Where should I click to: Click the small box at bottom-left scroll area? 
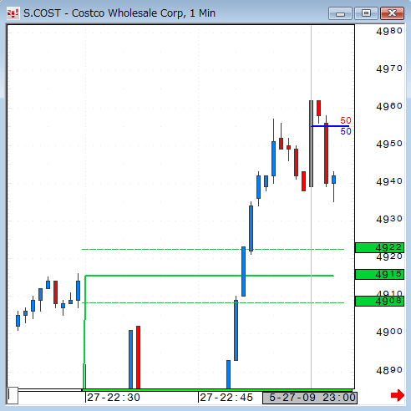[13, 395]
